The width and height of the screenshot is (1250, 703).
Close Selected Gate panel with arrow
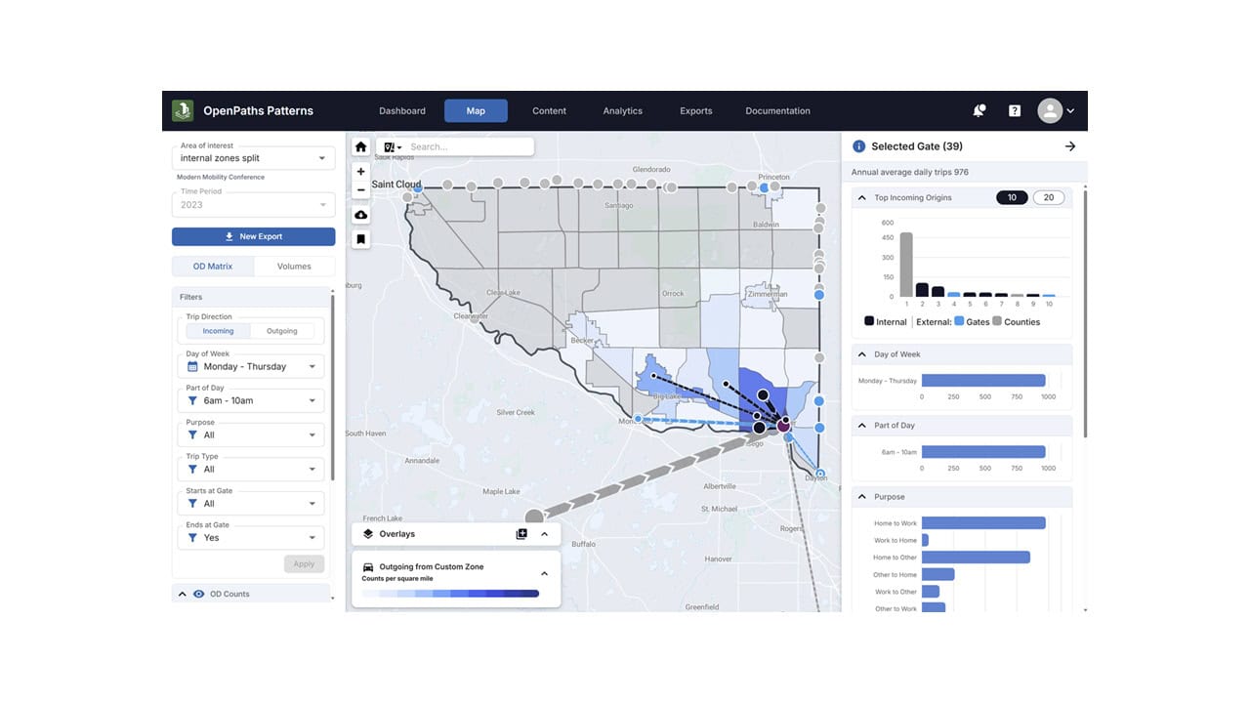tap(1070, 146)
